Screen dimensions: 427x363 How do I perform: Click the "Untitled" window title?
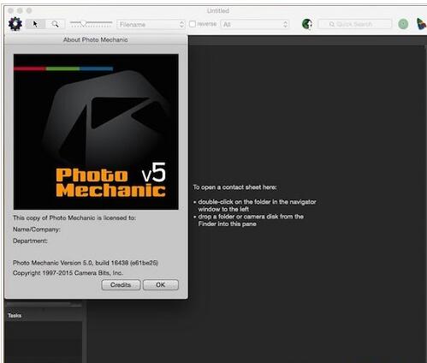(218, 10)
